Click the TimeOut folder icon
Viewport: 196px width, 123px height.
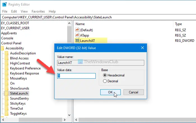pos(6,108)
